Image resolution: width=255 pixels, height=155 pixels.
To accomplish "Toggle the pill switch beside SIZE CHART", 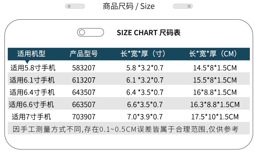I will [90, 33].
